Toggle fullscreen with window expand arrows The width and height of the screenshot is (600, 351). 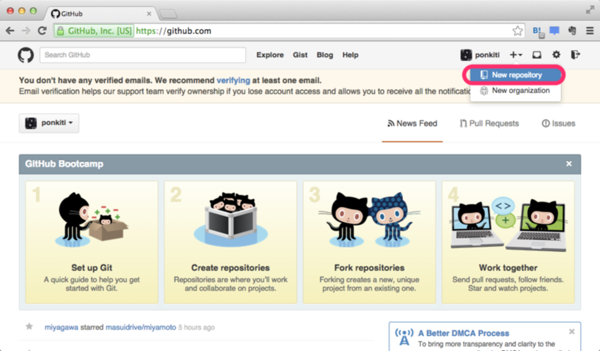coord(590,10)
